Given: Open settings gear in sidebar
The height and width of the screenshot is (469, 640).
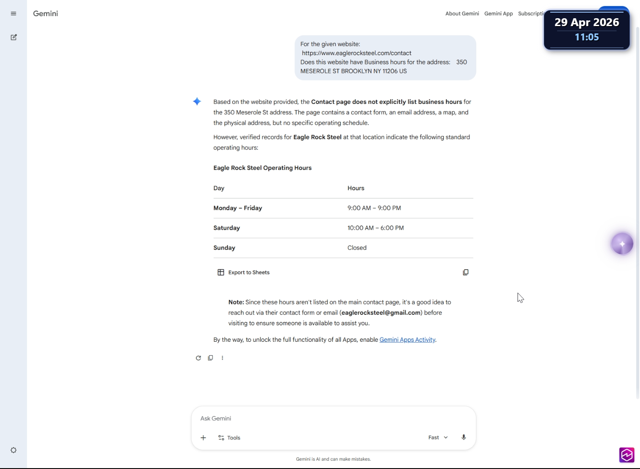Looking at the screenshot, I should 13,450.
